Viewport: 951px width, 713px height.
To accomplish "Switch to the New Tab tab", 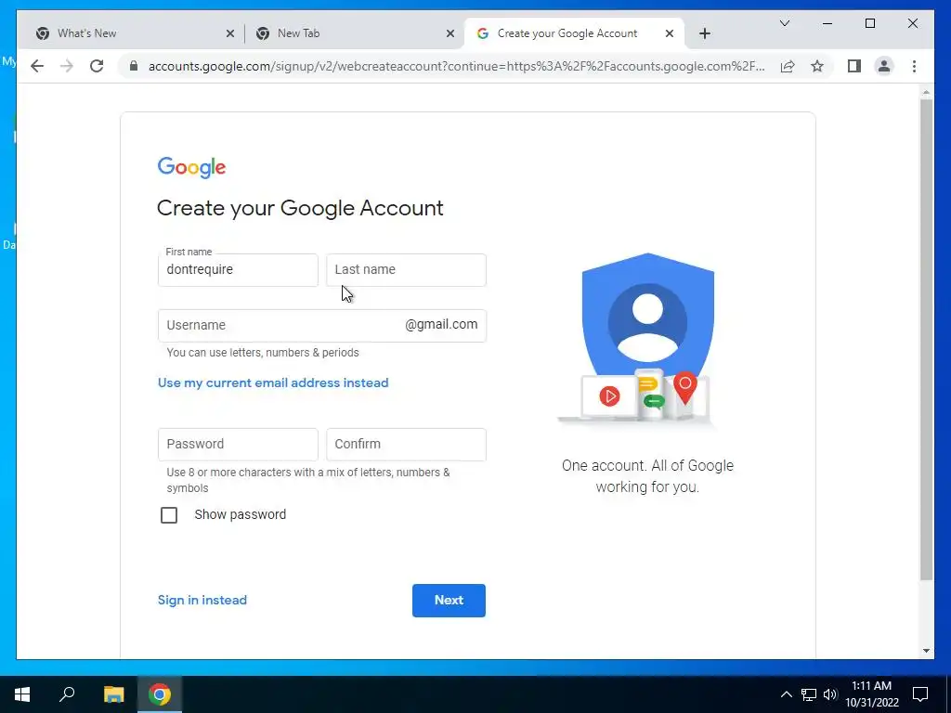I will [x=354, y=33].
